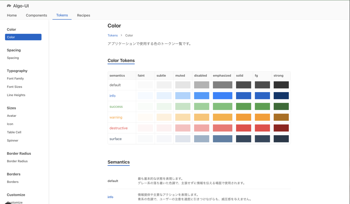Click 'info' row label in table
This screenshot has width=350, height=204.
pyautogui.click(x=113, y=96)
